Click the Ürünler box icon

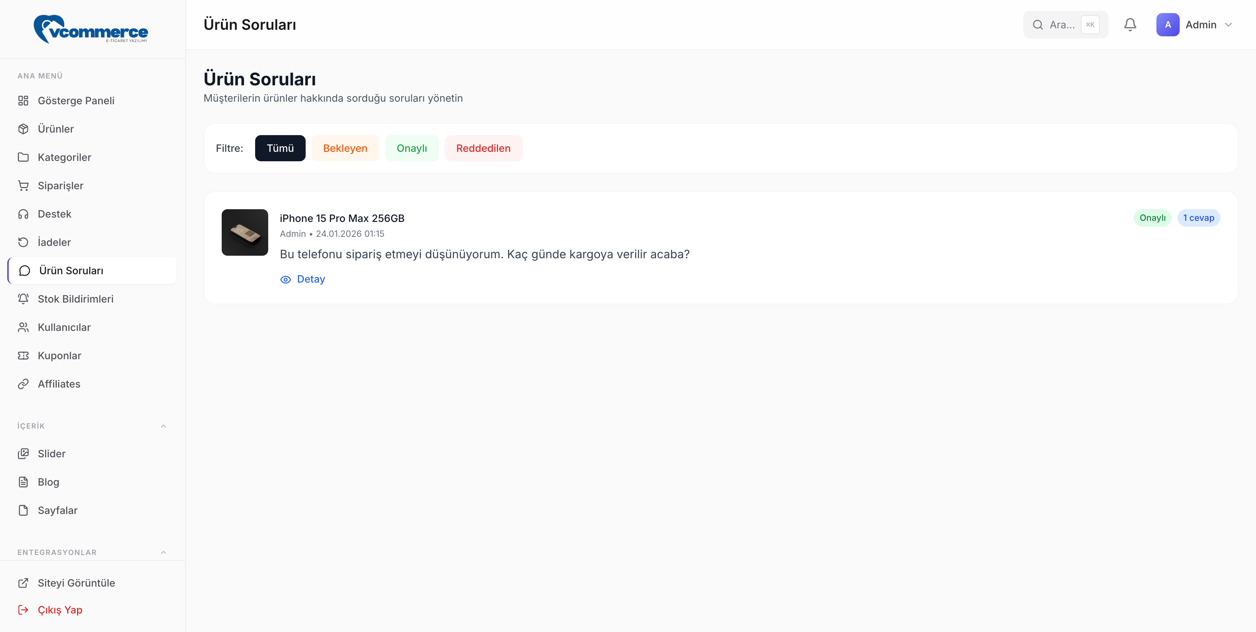(x=23, y=129)
